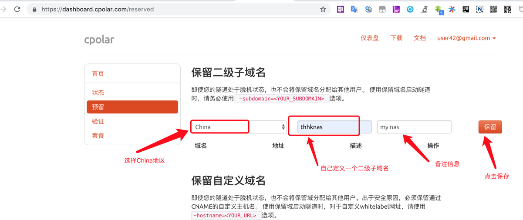Image resolution: width=523 pixels, height=220 pixels.
Task: Bookmark this page with the star icon
Action: click(323, 9)
